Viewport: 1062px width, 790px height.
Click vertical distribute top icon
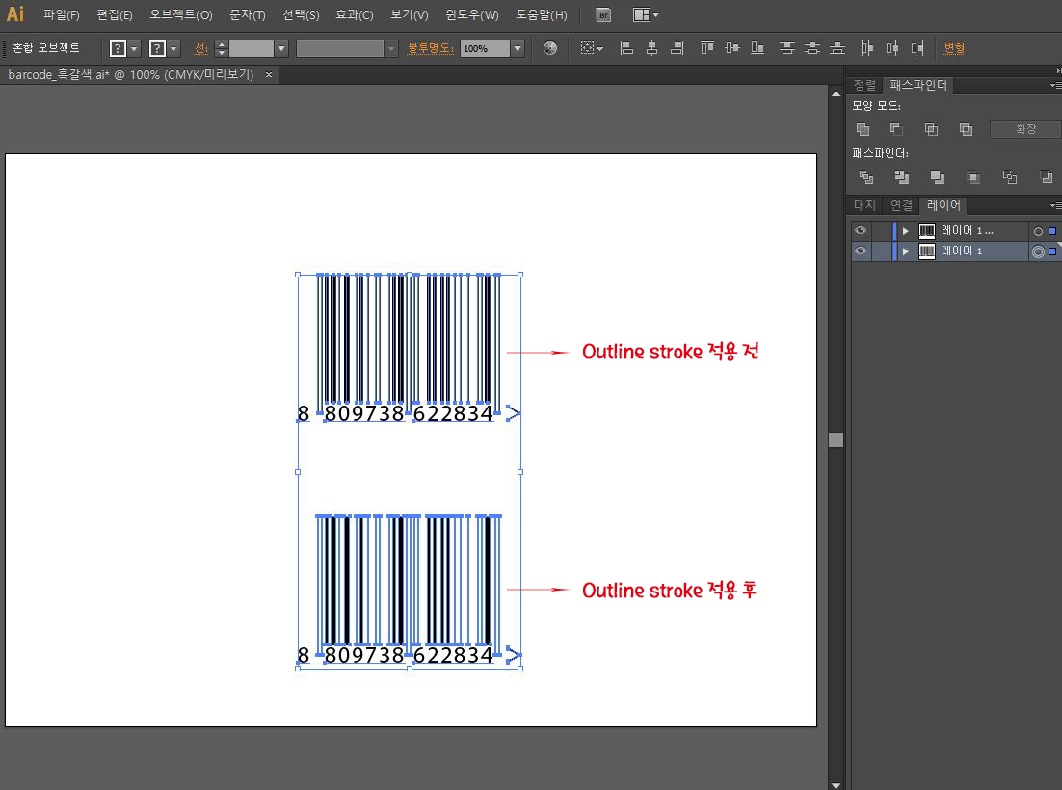786,48
